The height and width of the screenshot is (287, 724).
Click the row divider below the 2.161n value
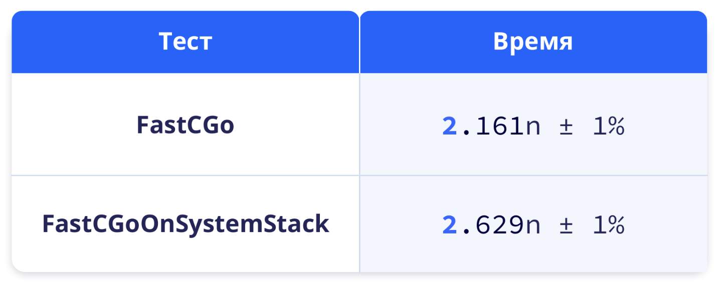tap(533, 175)
